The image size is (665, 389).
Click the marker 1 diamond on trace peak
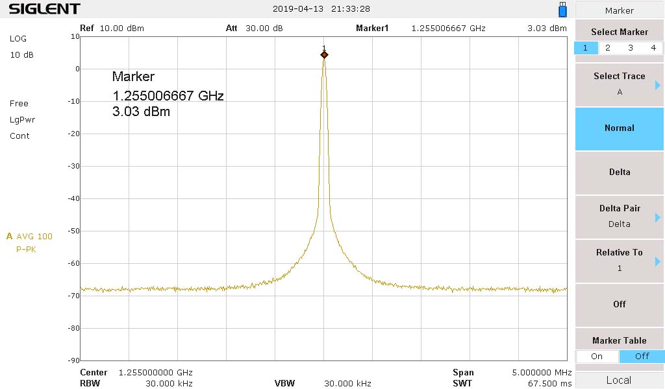(324, 55)
